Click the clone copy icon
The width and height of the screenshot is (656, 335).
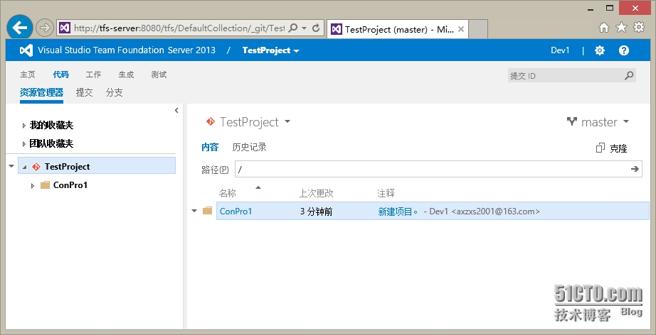pyautogui.click(x=601, y=148)
